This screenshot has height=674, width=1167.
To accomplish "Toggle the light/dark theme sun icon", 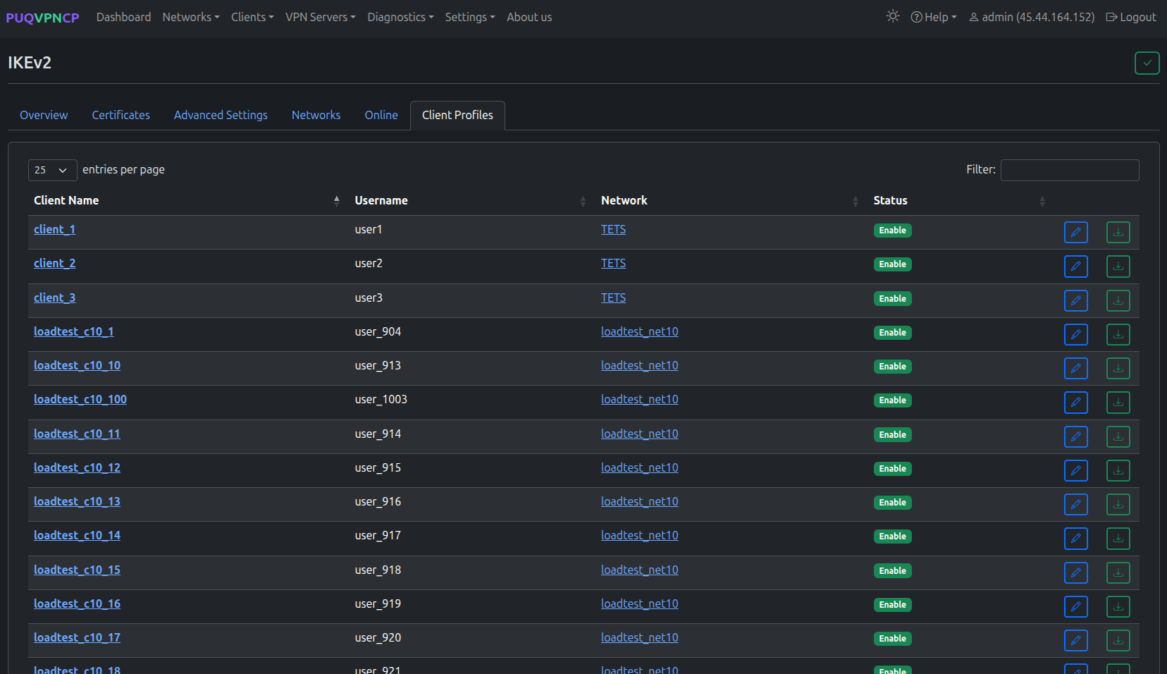I will coord(893,16).
